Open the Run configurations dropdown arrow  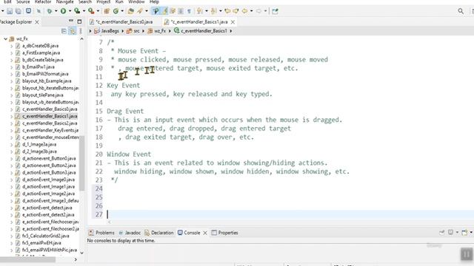70,11
